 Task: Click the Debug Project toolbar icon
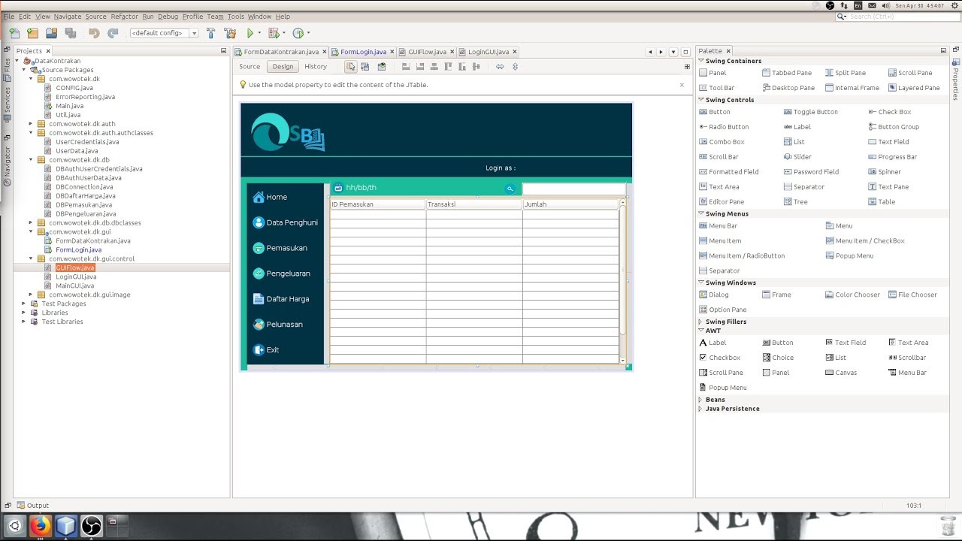[274, 33]
